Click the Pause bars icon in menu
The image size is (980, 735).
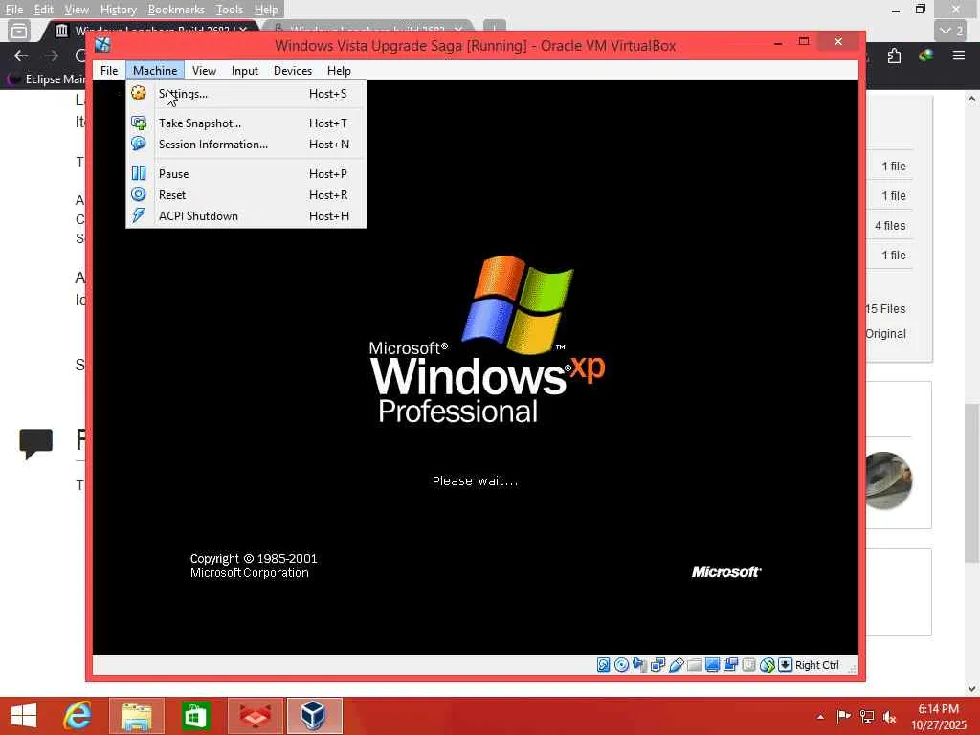[x=139, y=173]
